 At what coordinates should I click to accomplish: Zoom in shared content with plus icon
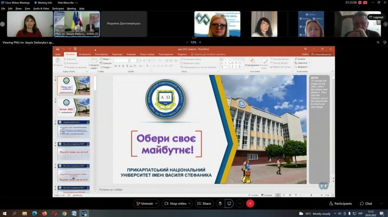(x=200, y=42)
